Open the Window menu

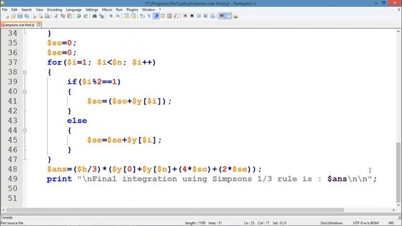(148, 10)
